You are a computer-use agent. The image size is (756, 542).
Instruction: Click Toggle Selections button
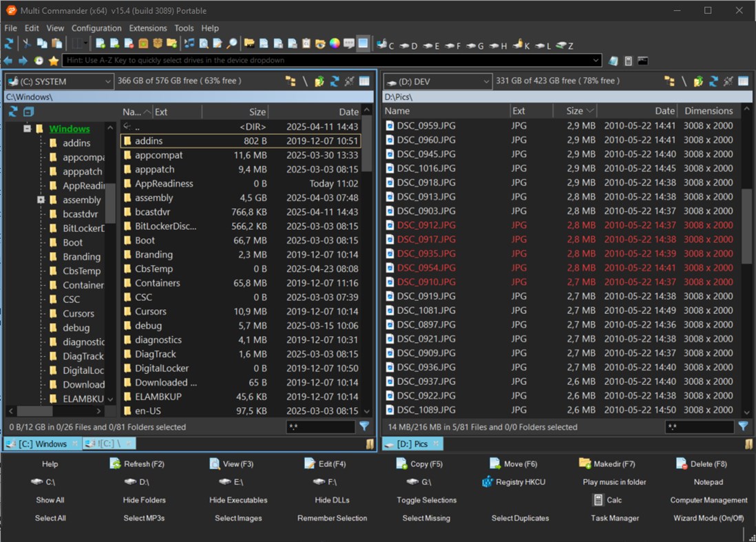point(426,500)
